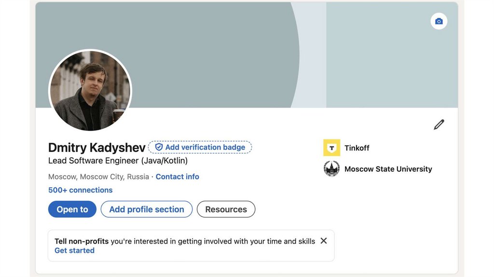The height and width of the screenshot is (277, 494).
Task: Click the Get started link
Action: (x=74, y=250)
